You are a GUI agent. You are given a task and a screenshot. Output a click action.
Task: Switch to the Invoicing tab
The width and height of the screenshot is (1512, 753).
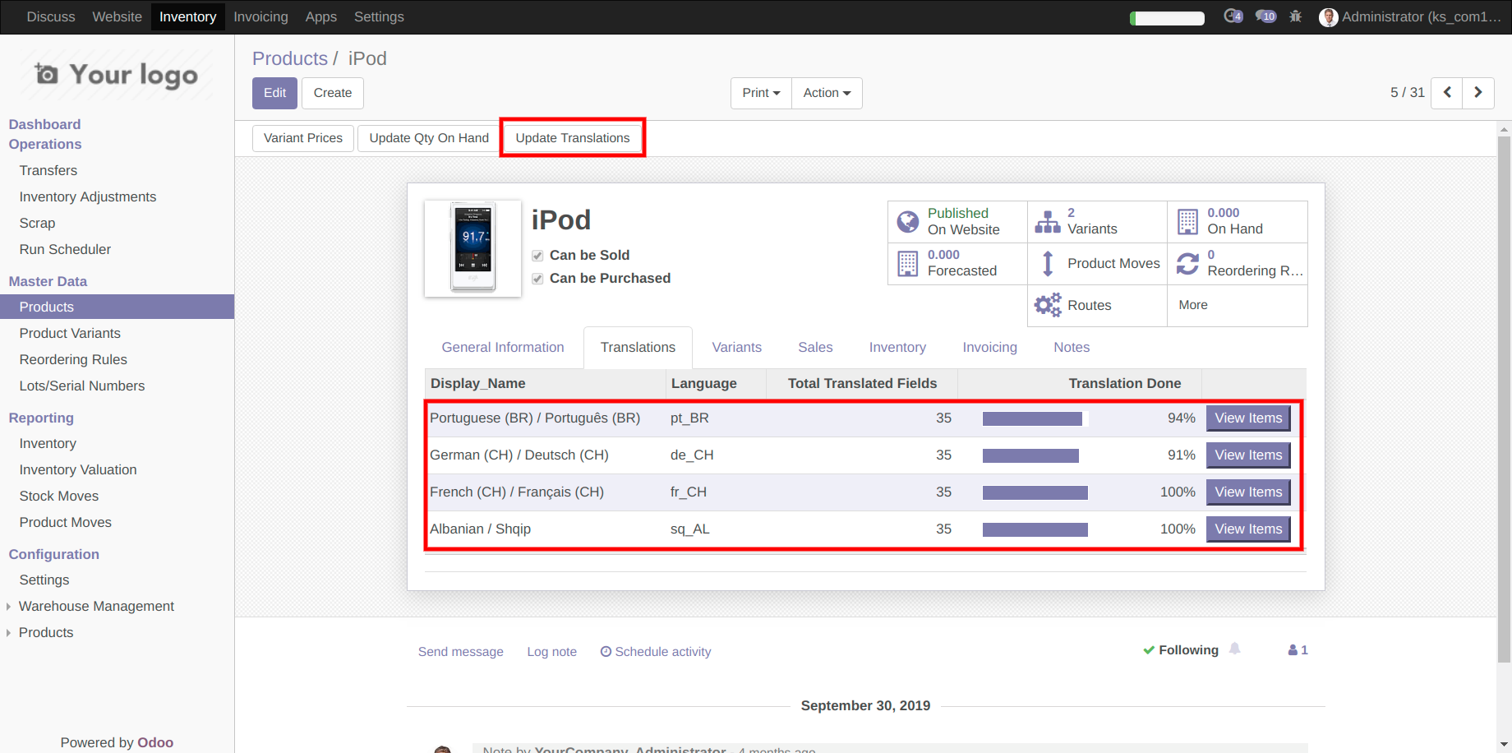pyautogui.click(x=989, y=348)
